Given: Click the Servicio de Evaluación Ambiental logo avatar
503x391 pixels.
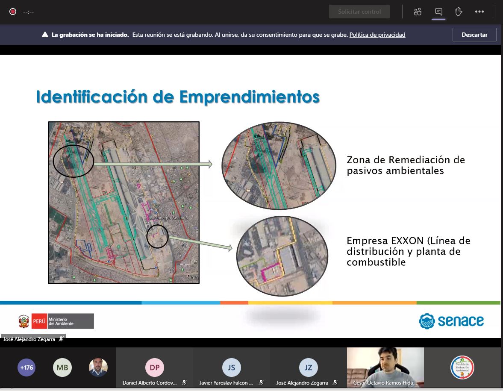Looking at the screenshot, I should click(462, 367).
